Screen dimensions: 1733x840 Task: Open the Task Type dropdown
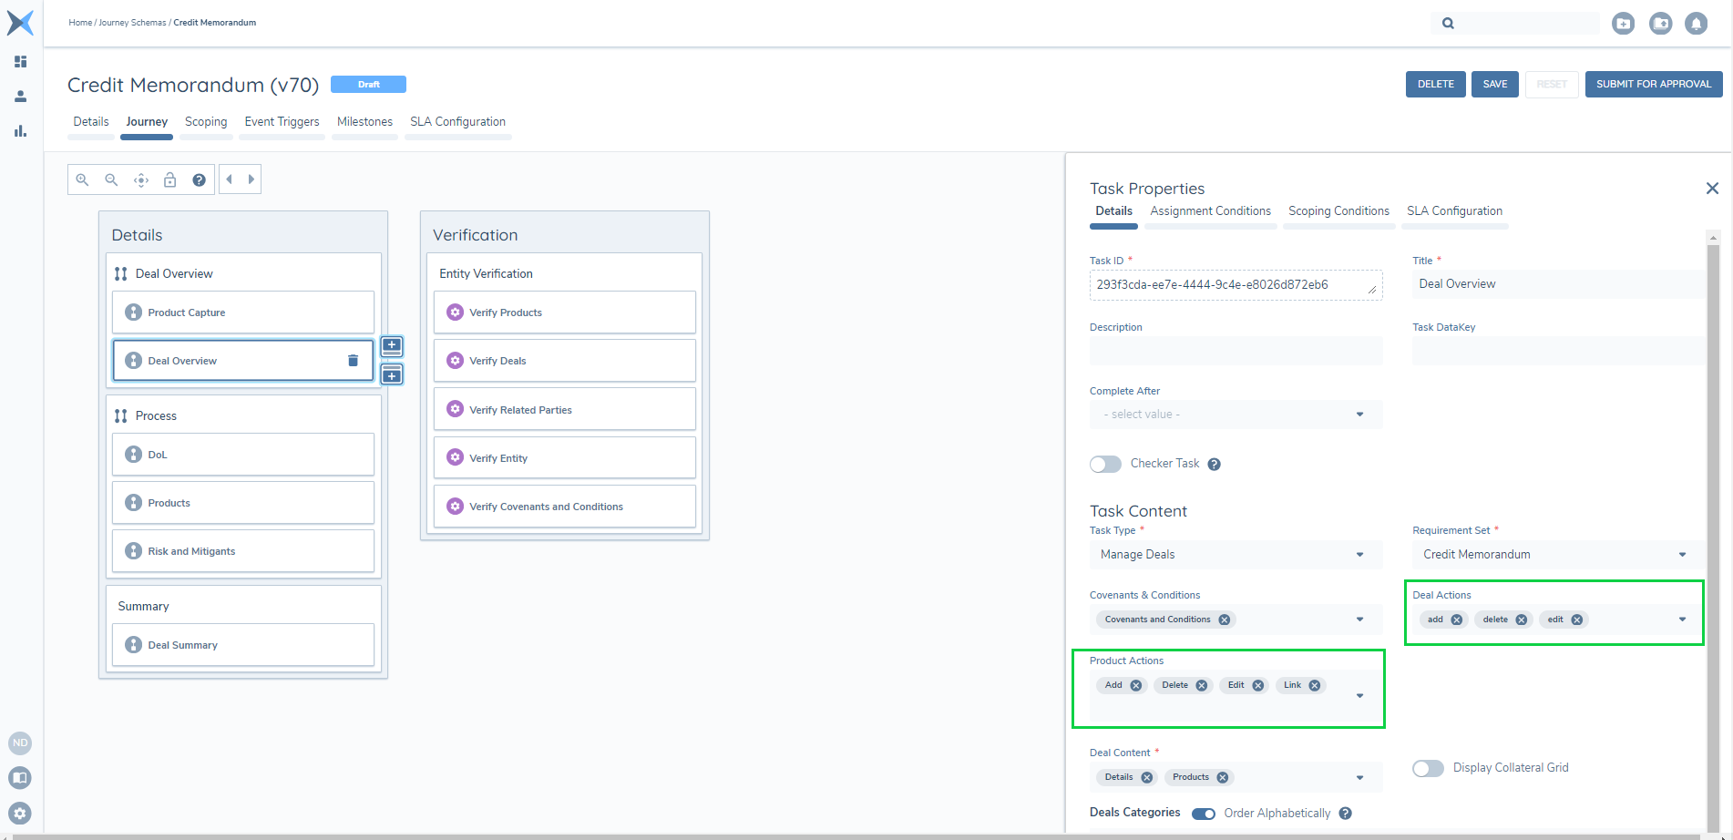tap(1236, 555)
